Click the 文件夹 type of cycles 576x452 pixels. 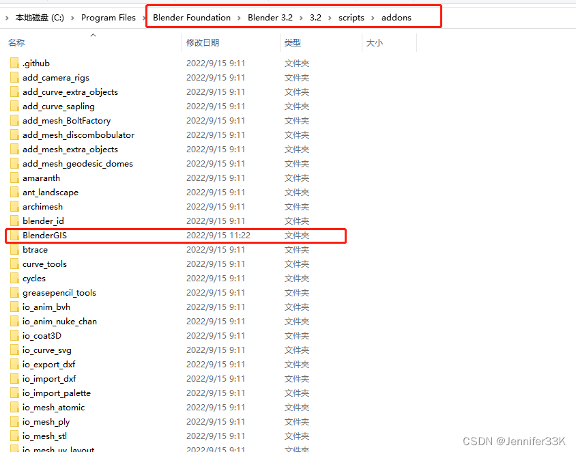pos(297,278)
